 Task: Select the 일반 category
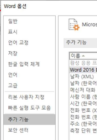point(29,21)
